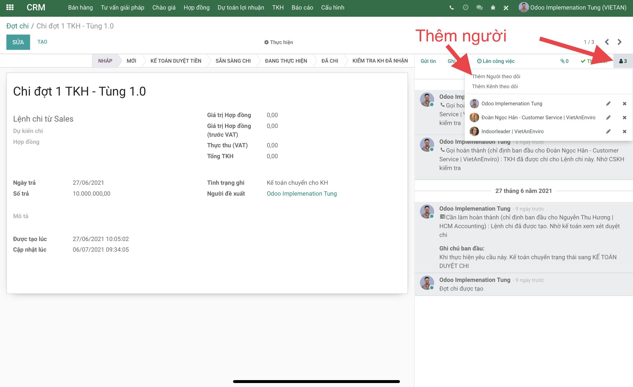The image size is (633, 387).
Task: Edit subscription pencil for Đoàn Ngọc Hân
Action: click(x=608, y=117)
